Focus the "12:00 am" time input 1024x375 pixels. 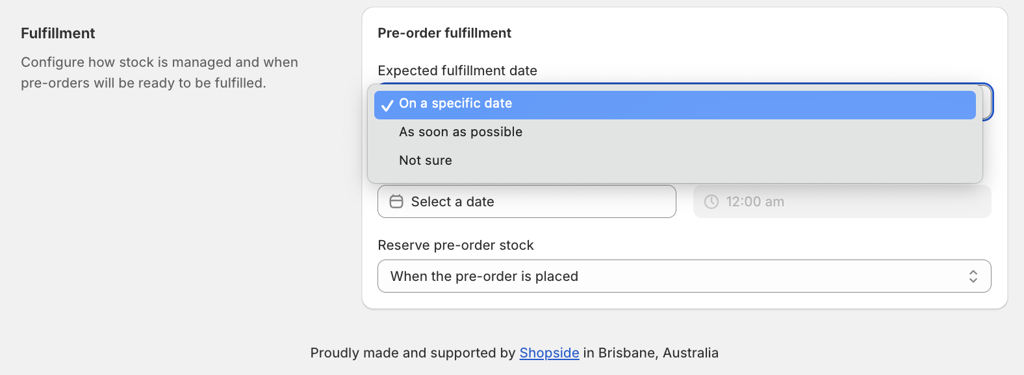click(x=841, y=202)
